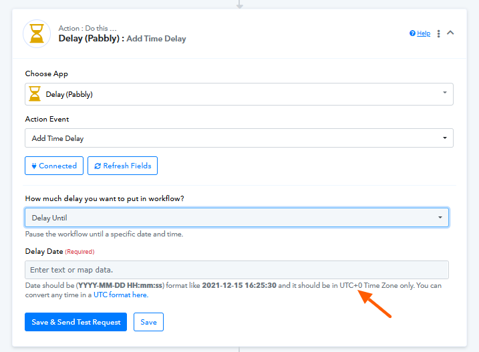Click the question mark Help icon
The height and width of the screenshot is (352, 479).
(412, 33)
